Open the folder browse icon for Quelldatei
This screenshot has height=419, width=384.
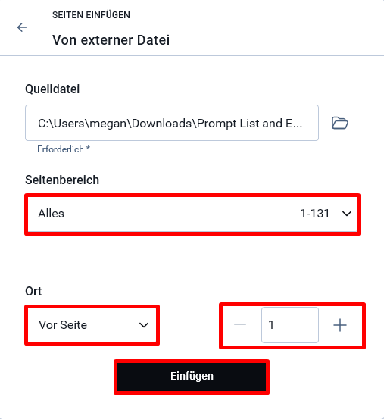[x=339, y=123]
